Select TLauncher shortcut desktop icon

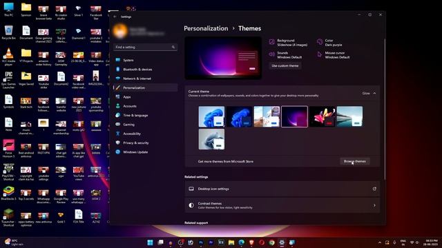(x=8, y=218)
